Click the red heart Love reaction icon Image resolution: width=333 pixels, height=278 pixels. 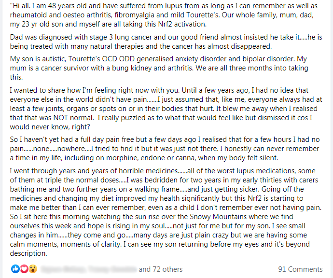[x=24, y=269]
